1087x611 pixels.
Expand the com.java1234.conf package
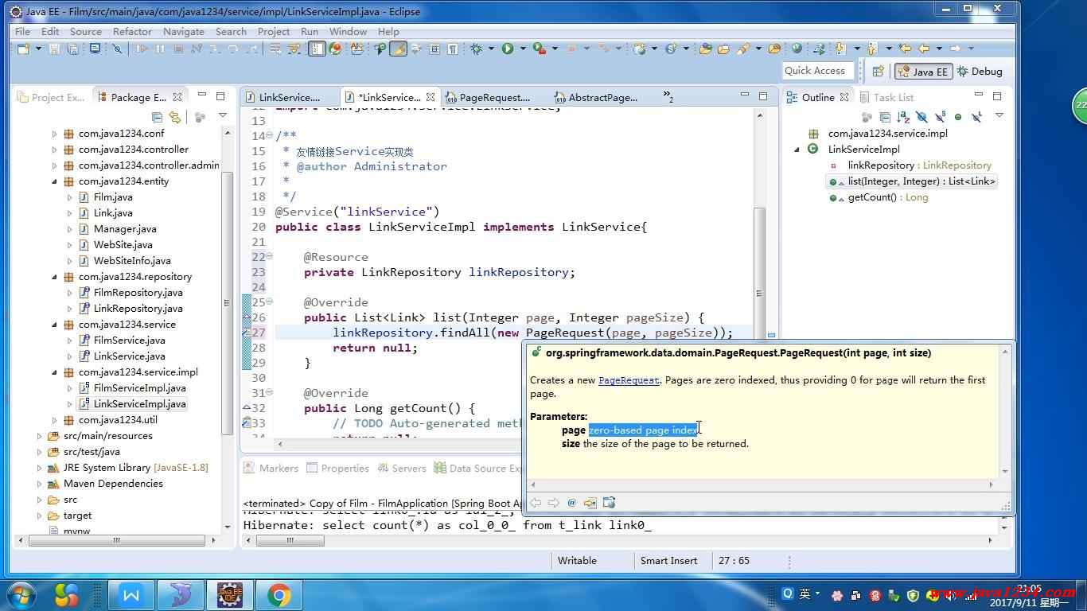(x=55, y=134)
